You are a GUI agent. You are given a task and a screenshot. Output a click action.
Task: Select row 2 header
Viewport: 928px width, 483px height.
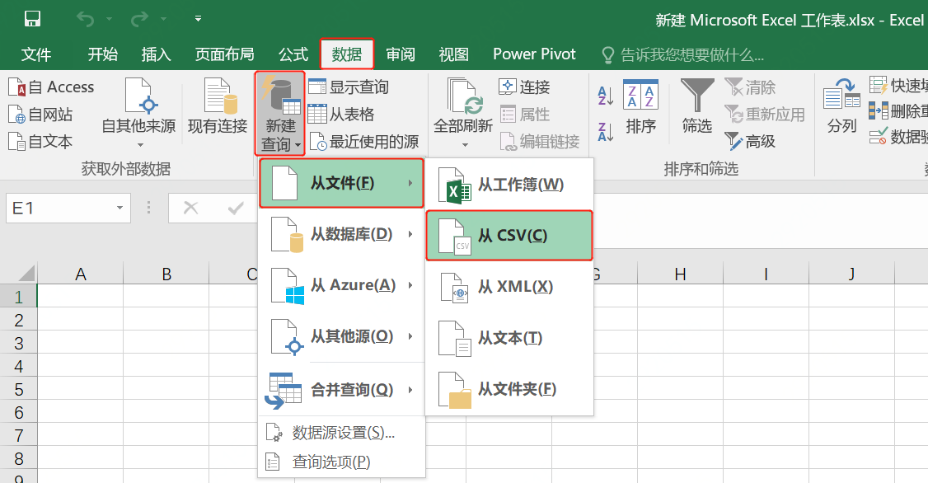18,321
